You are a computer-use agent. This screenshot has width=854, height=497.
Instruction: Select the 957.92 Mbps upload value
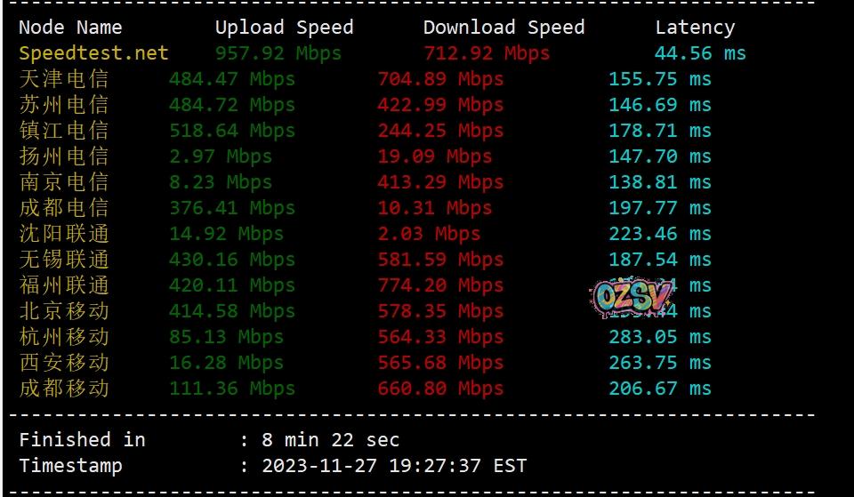tap(278, 53)
